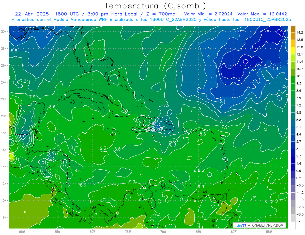Click the 10N latitude axis label
This screenshot has height=235, width=305.
[4, 201]
